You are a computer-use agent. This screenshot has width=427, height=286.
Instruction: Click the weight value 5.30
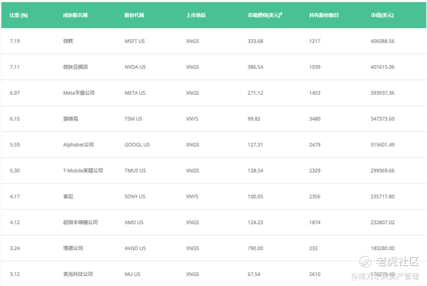pyautogui.click(x=15, y=171)
